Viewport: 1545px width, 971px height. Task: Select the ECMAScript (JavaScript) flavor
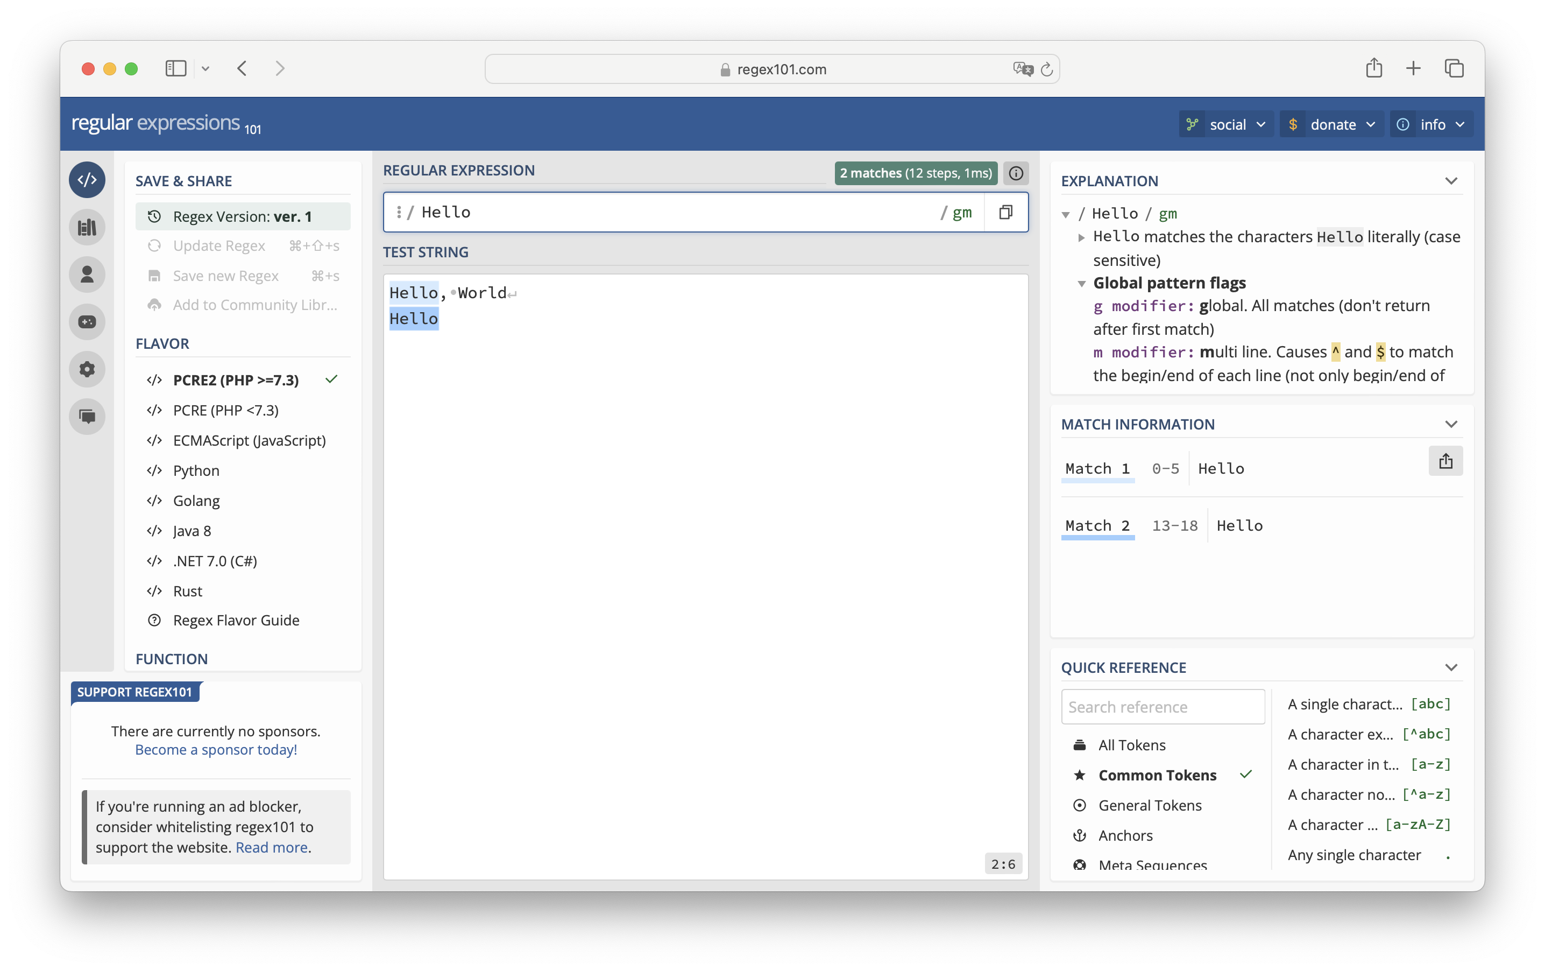click(249, 440)
